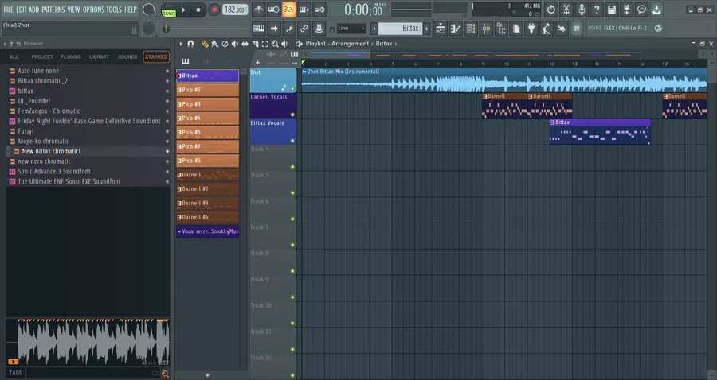The width and height of the screenshot is (717, 380).
Task: Open the pattern menu arrow beside Bittax
Action: (374, 29)
